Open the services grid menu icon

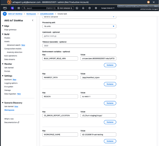[x=19, y=8]
